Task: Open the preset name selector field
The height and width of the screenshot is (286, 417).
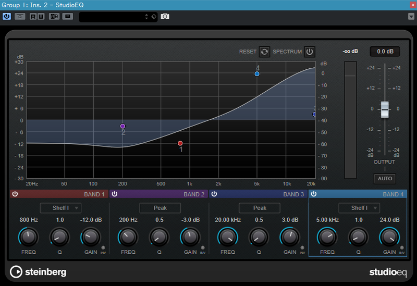Action: click(112, 17)
